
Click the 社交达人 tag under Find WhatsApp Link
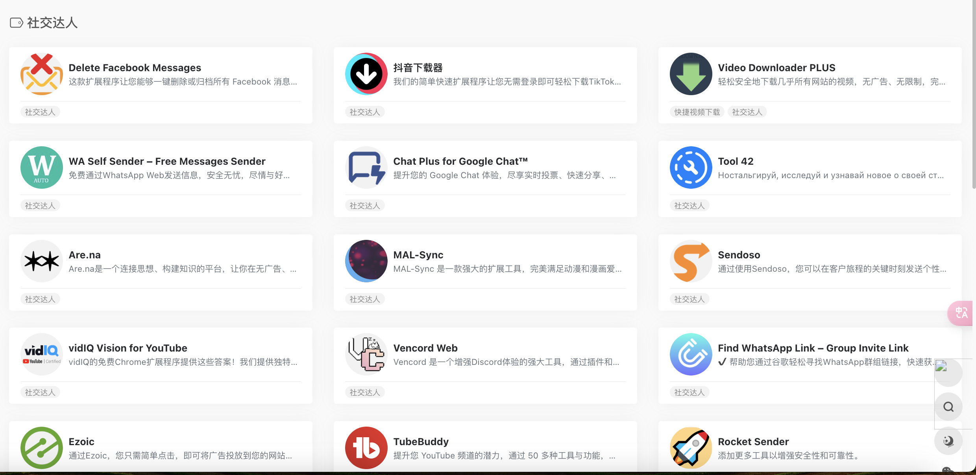[x=689, y=392]
